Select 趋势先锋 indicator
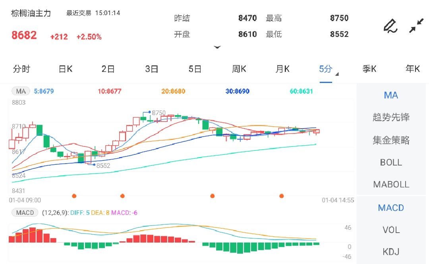 (x=391, y=118)
